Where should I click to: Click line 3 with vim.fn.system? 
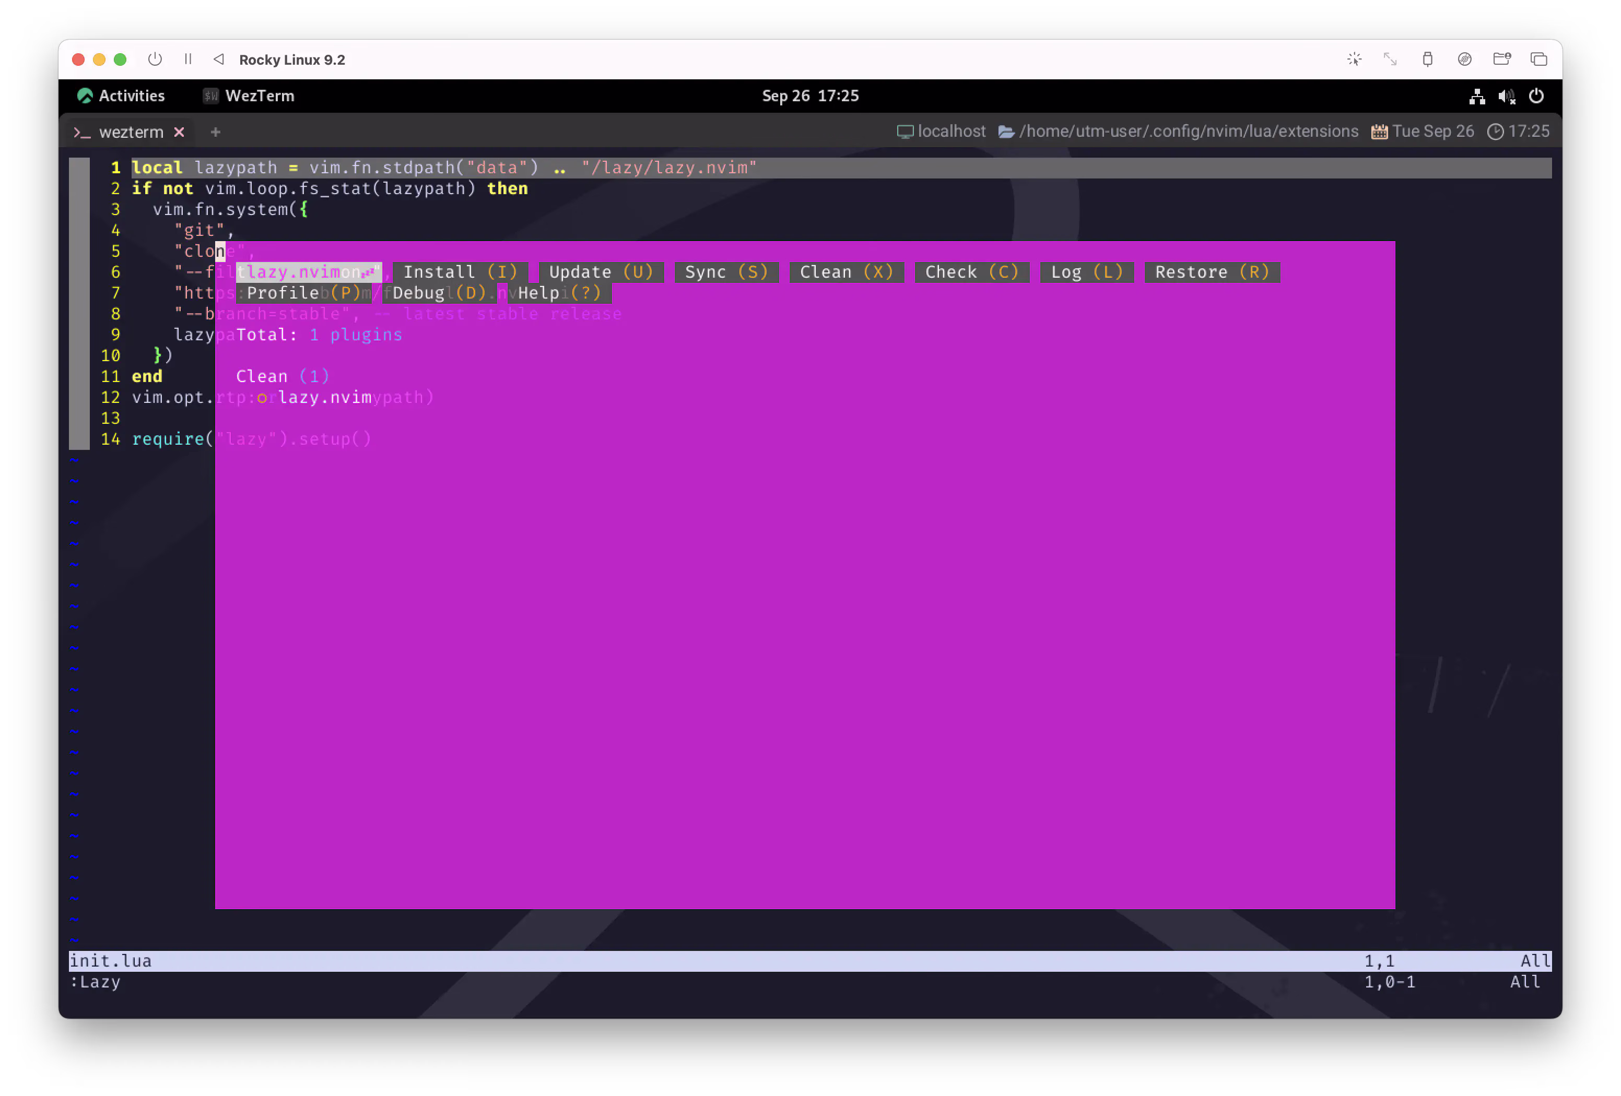230,210
